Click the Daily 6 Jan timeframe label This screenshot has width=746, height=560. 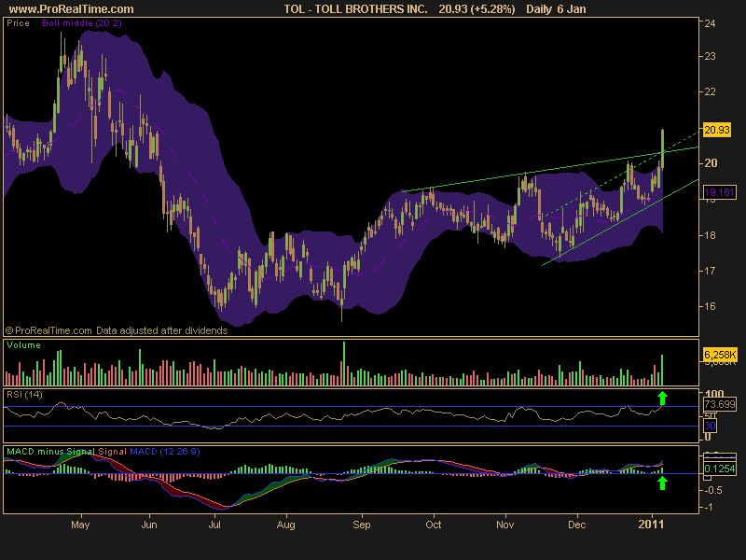click(556, 9)
